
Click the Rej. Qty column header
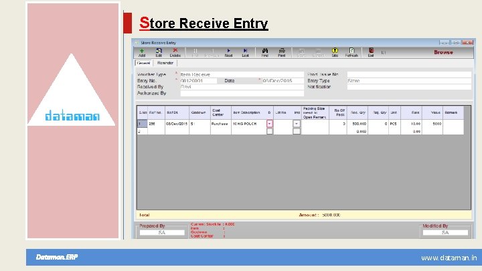pos(378,112)
